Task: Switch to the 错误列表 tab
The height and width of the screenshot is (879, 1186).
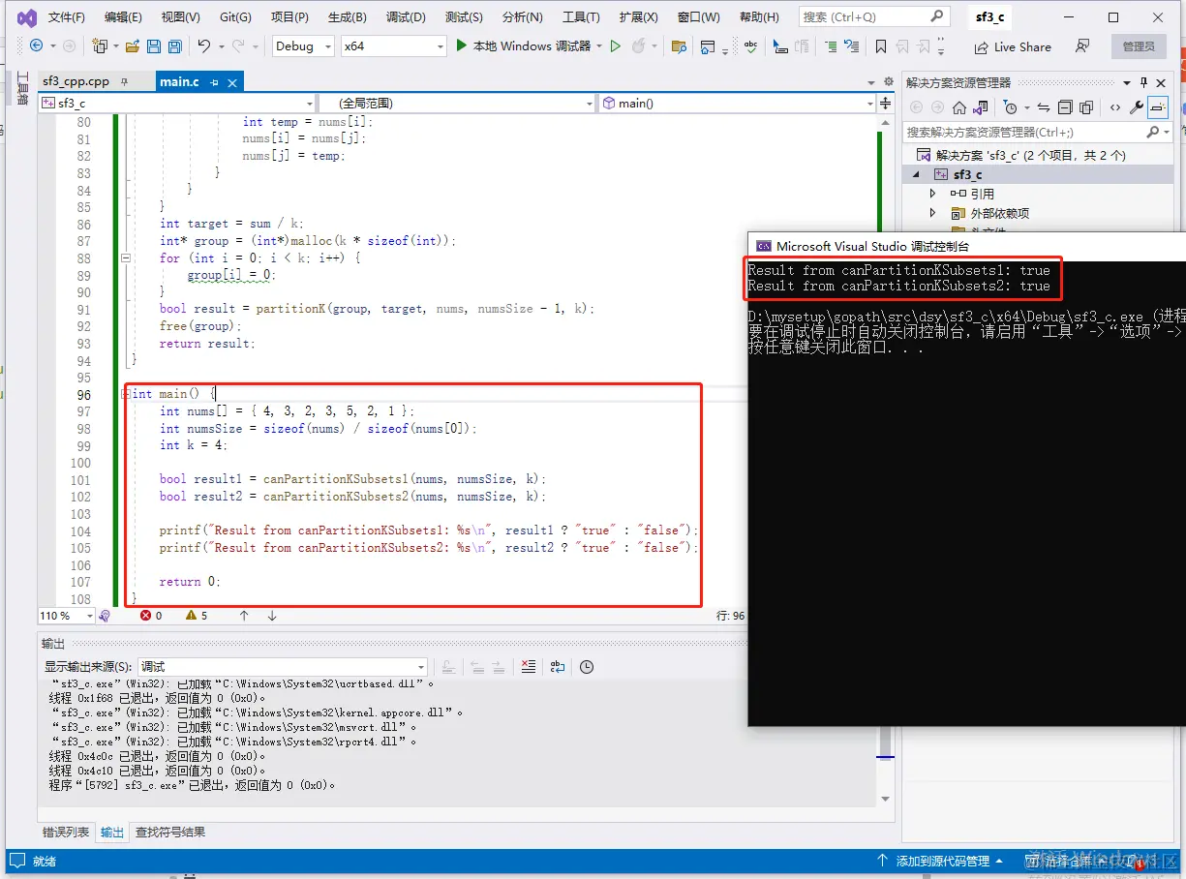Action: click(x=66, y=832)
